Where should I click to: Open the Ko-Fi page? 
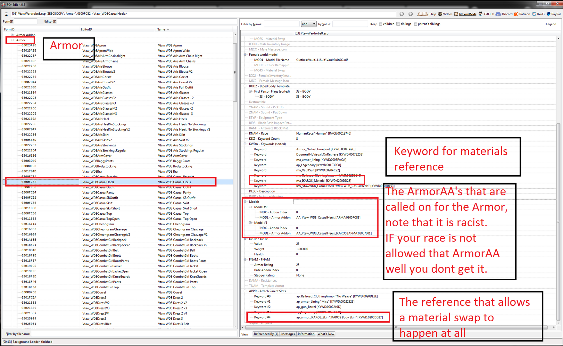coord(538,14)
